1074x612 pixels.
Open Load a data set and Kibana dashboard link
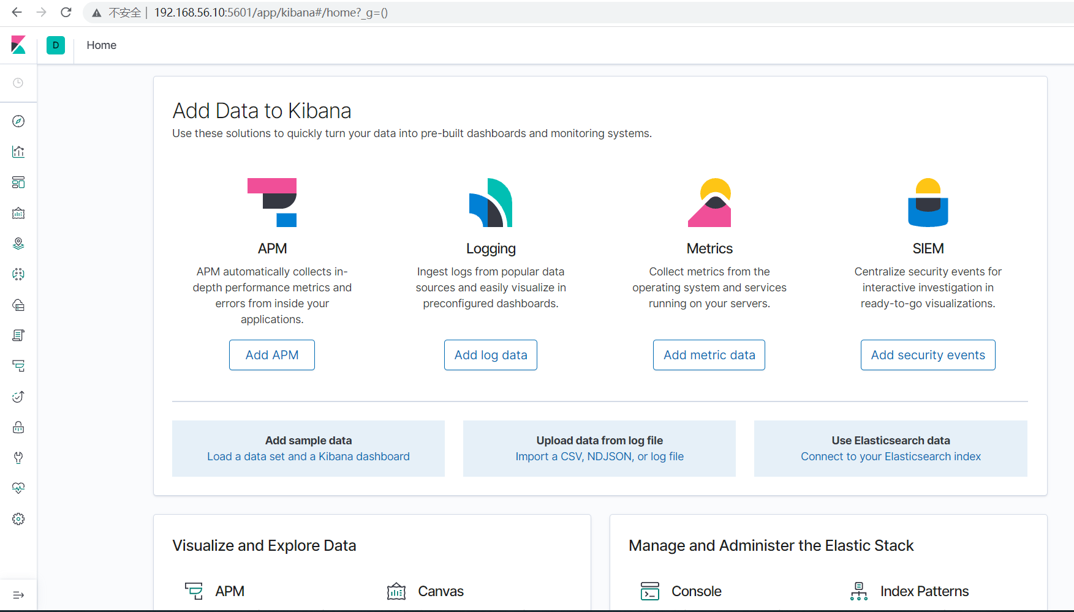point(308,457)
